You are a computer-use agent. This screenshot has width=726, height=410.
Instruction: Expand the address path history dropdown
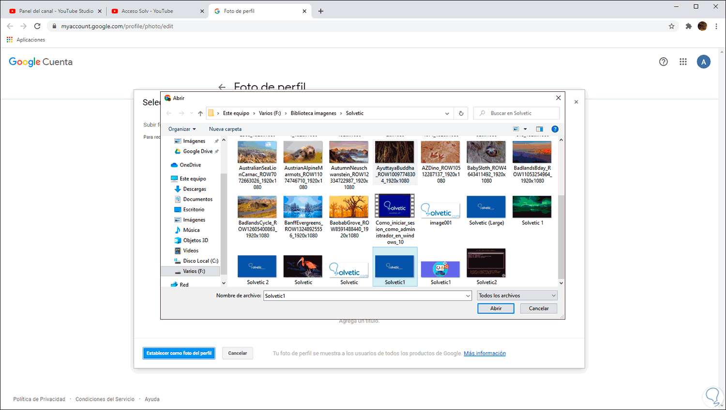point(447,113)
